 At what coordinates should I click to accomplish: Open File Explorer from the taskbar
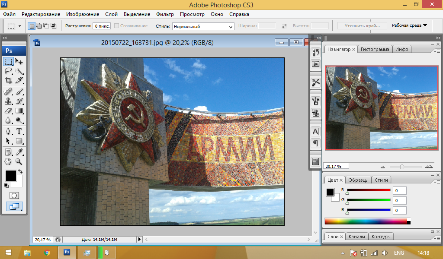[x=27, y=253]
